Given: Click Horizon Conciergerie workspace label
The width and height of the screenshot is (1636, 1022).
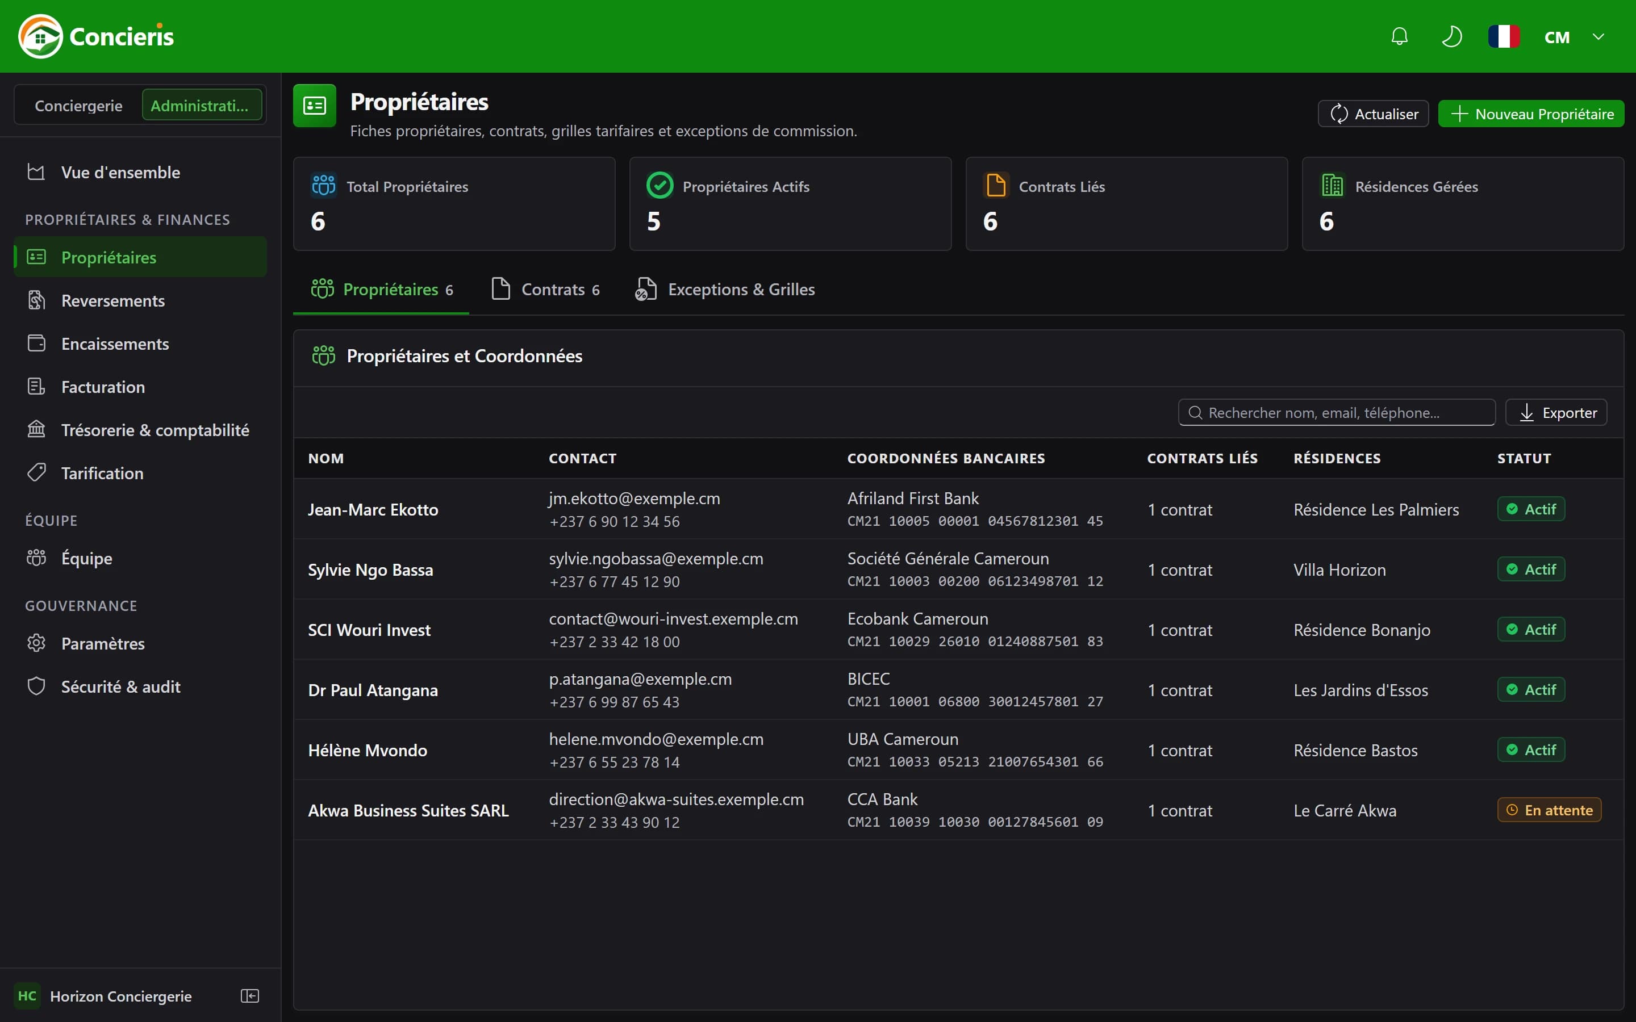Looking at the screenshot, I should [x=121, y=996].
